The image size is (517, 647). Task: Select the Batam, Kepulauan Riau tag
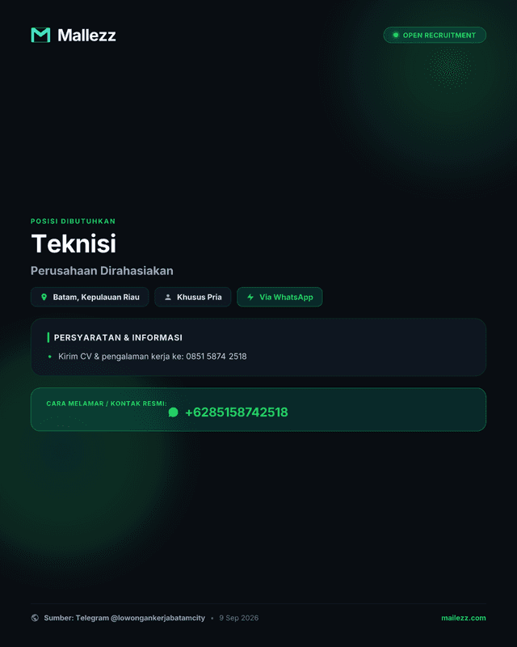(x=90, y=297)
